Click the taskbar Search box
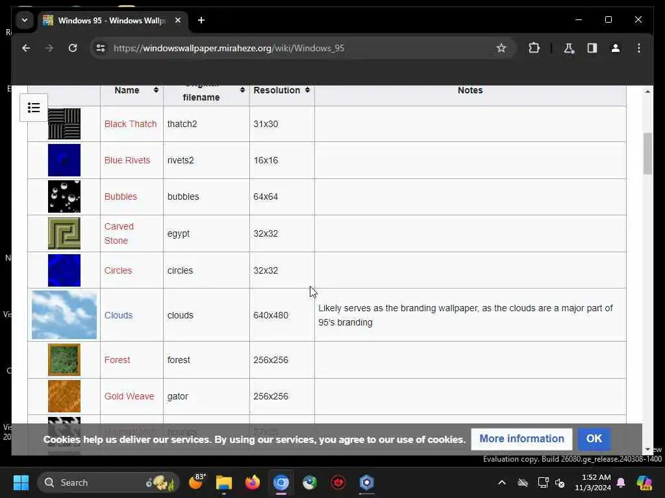665x498 pixels. pos(108,482)
